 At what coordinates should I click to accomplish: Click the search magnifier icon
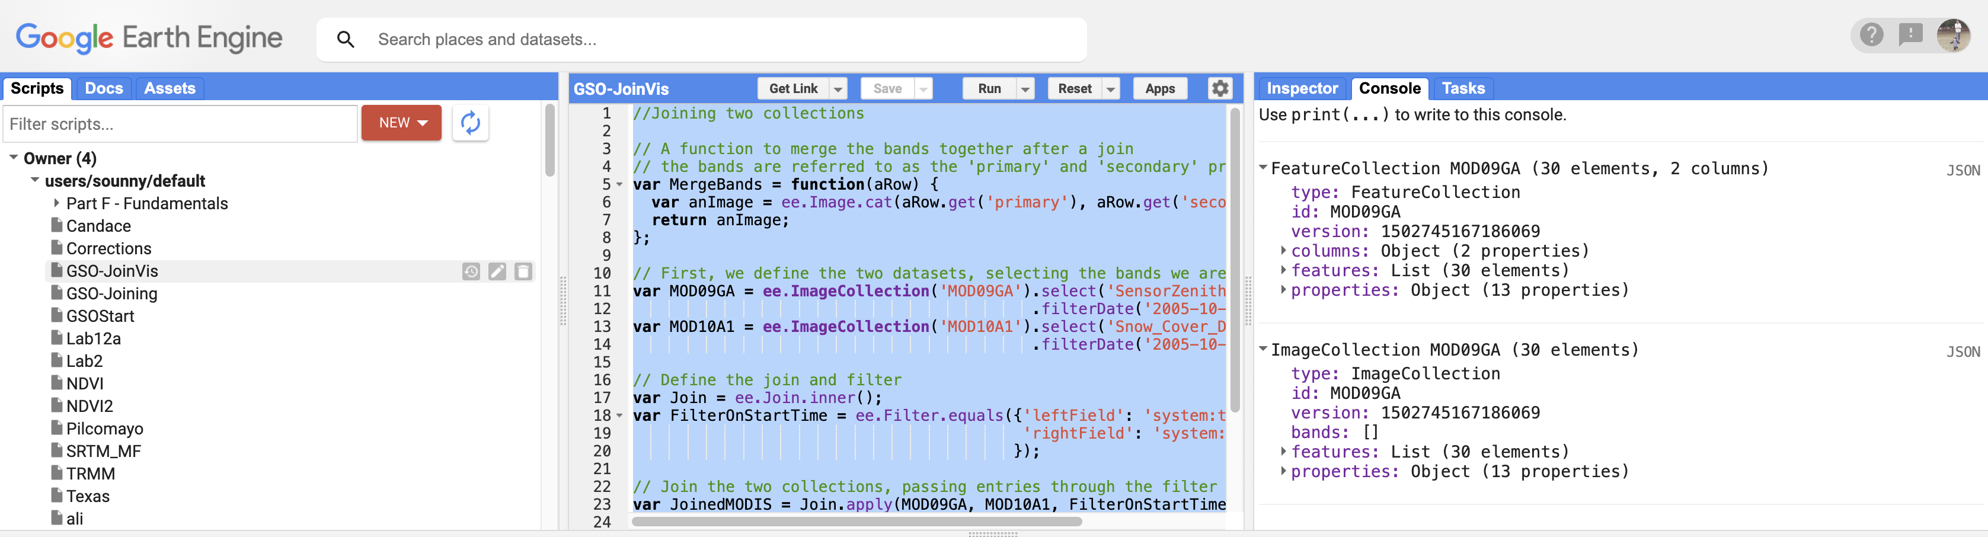[x=346, y=39]
